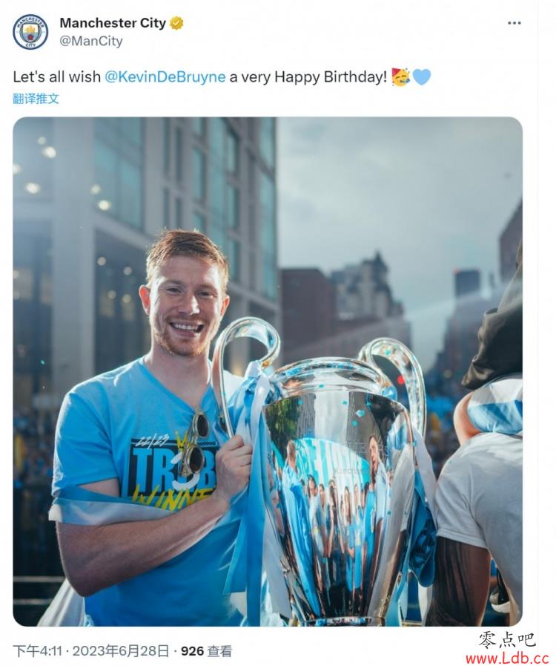Open the three-dot more options menu

point(514,23)
